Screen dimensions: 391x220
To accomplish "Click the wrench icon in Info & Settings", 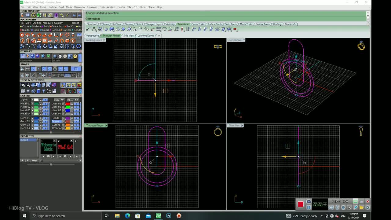I will pyautogui.click(x=28, y=85).
